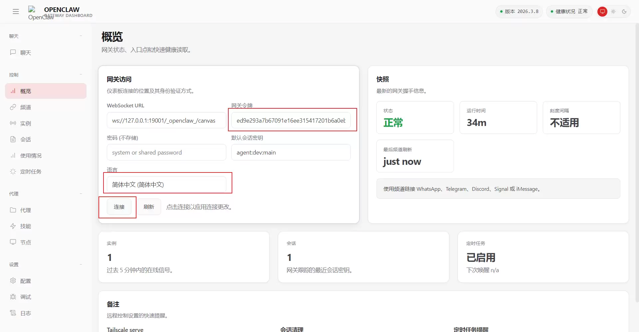Click the 网关令牌 gateway token field
The height and width of the screenshot is (332, 639).
click(291, 120)
